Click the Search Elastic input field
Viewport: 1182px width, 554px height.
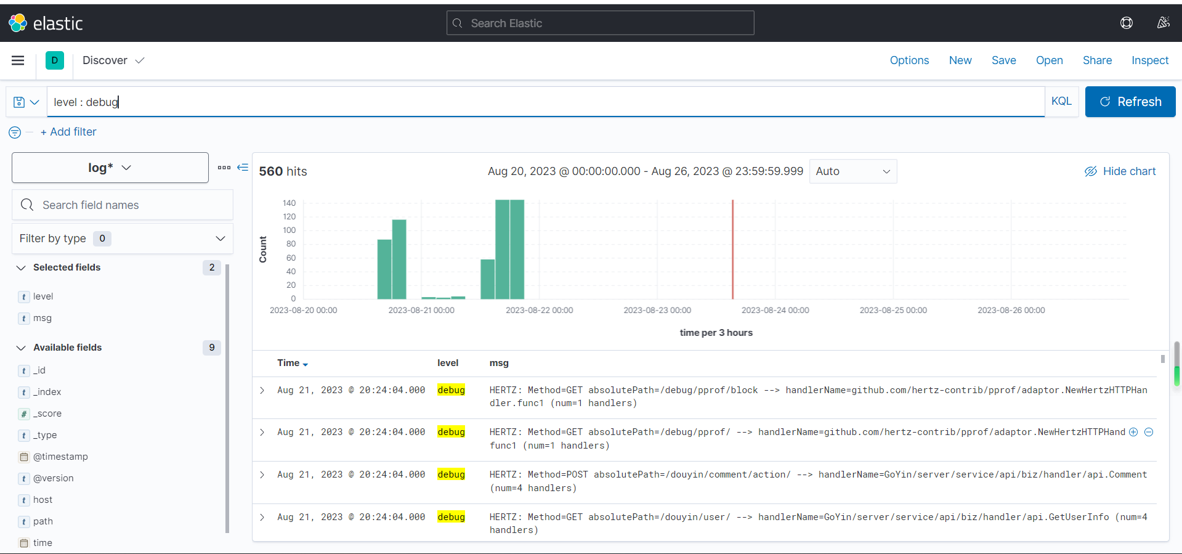click(x=601, y=23)
